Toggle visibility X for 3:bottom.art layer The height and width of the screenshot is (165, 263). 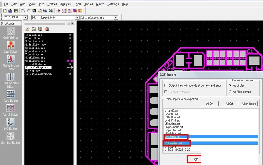click(70, 41)
